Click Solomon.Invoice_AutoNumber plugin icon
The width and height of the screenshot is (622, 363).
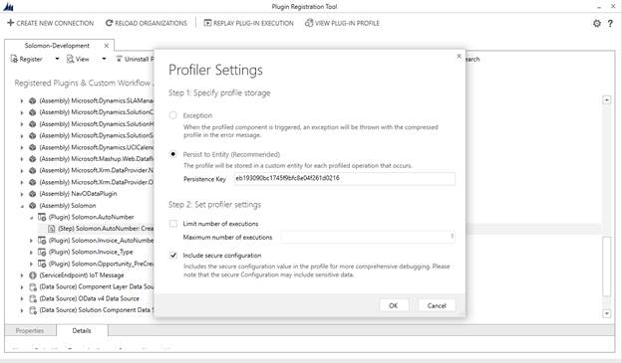click(x=42, y=241)
